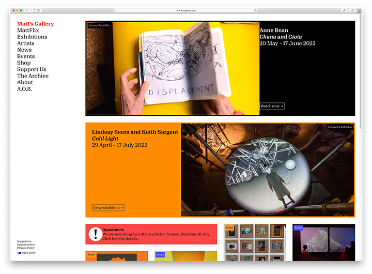Open the Safari share icon
The image size is (372, 274).
(345, 10)
